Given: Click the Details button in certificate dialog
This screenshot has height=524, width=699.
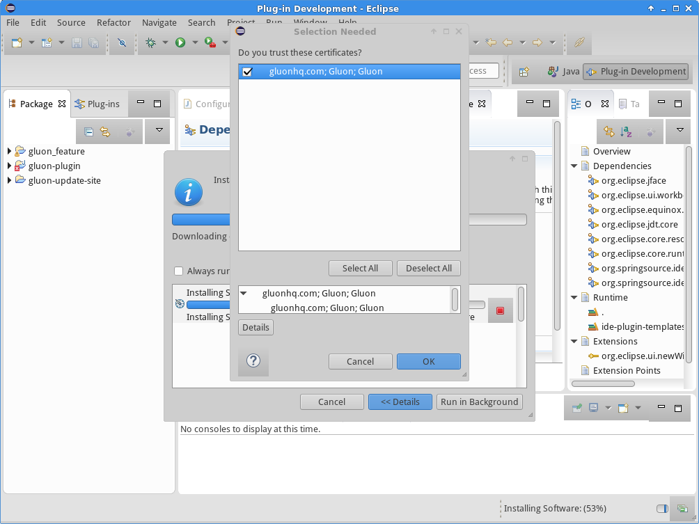Looking at the screenshot, I should [x=256, y=328].
